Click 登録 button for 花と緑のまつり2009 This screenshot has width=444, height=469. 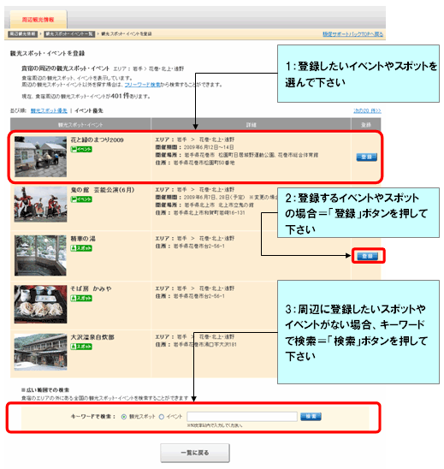[366, 157]
